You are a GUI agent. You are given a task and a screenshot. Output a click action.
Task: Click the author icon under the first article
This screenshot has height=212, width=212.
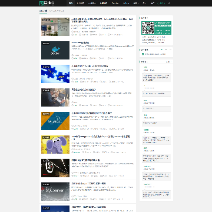(x=72, y=32)
